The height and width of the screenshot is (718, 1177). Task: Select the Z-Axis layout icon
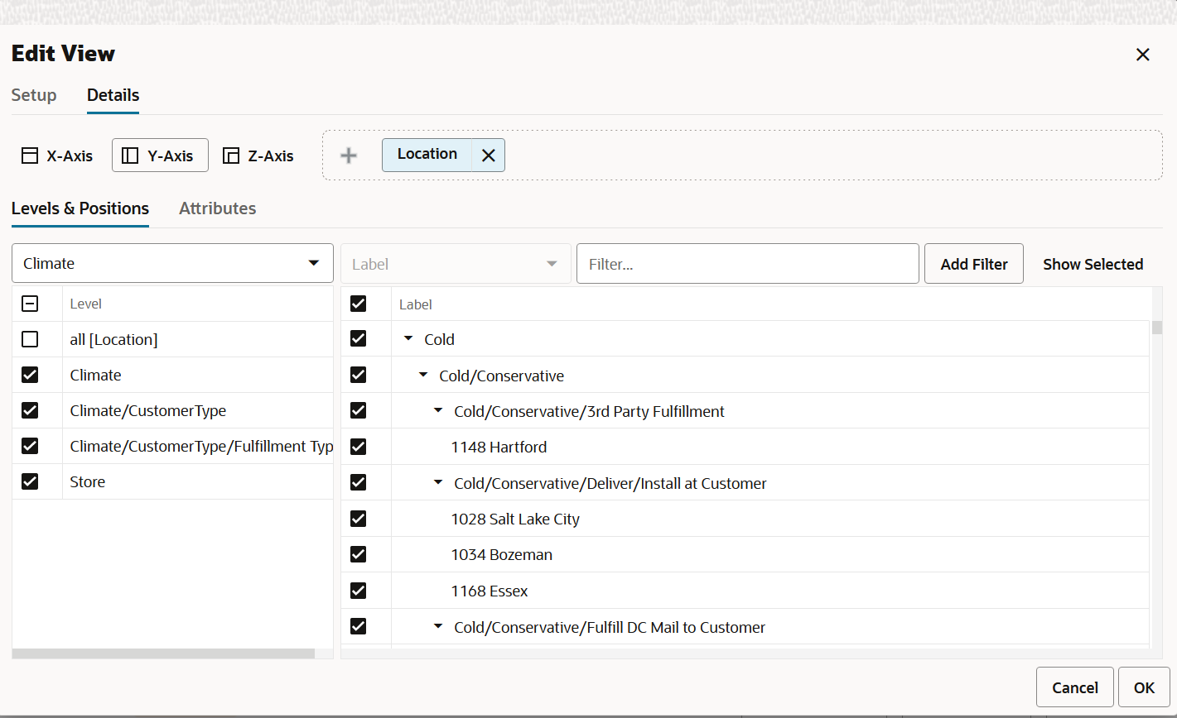click(x=231, y=156)
